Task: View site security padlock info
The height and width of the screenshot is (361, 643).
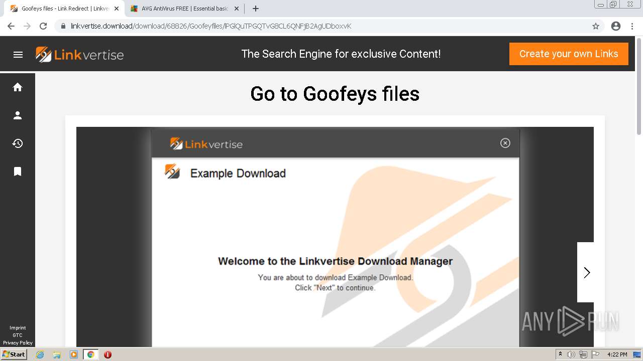Action: [x=63, y=26]
